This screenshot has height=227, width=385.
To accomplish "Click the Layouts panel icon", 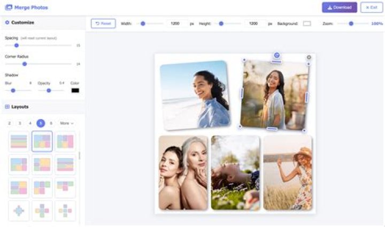I will point(7,107).
